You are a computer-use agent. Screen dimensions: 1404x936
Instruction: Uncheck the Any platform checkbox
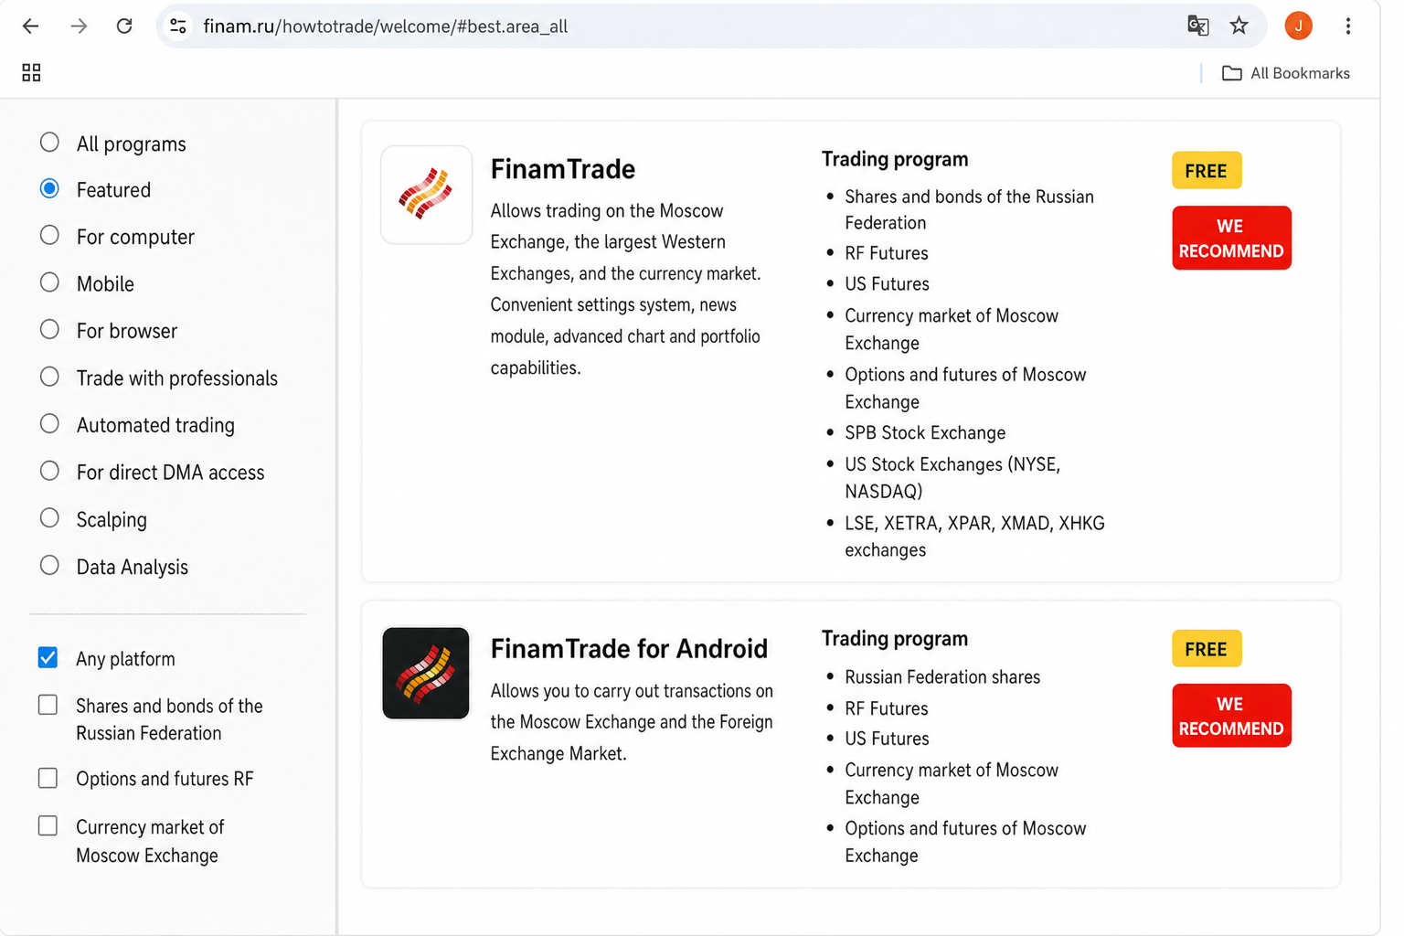(x=48, y=658)
